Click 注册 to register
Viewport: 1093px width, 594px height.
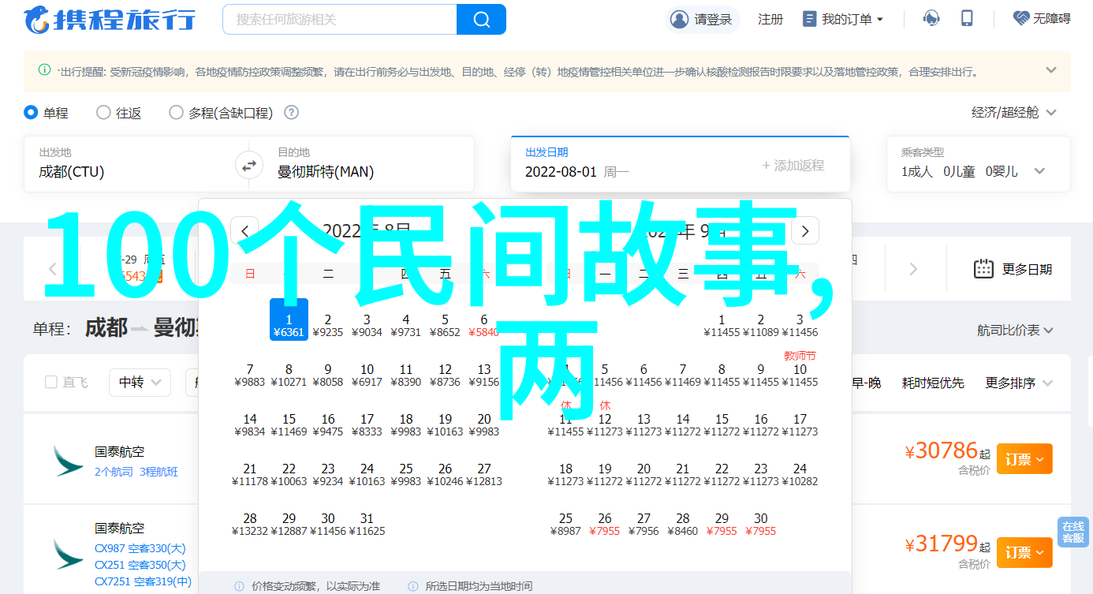click(x=770, y=19)
